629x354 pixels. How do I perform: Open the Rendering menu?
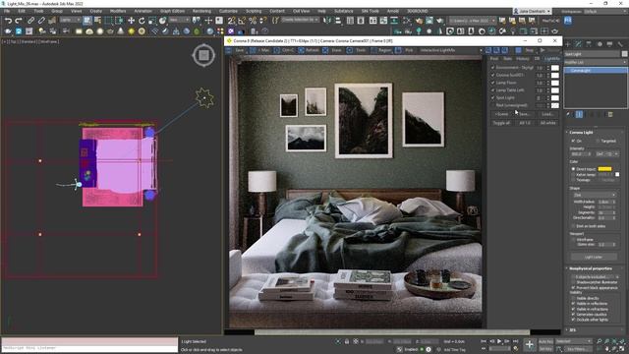(x=201, y=11)
